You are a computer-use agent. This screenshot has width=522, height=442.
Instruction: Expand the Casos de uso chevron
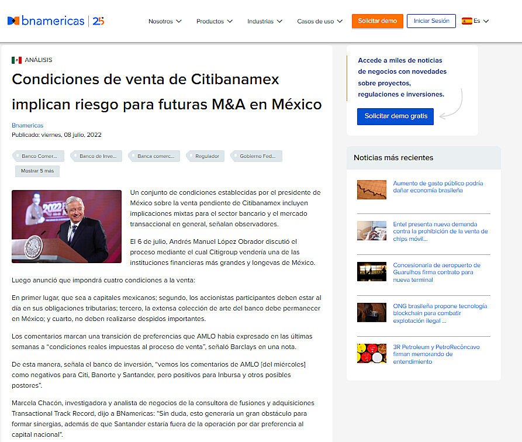[x=340, y=21]
